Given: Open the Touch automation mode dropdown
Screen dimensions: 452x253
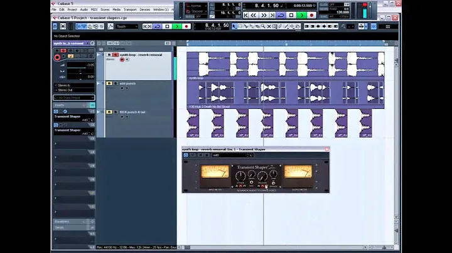Looking at the screenshot, I should 127,26.
